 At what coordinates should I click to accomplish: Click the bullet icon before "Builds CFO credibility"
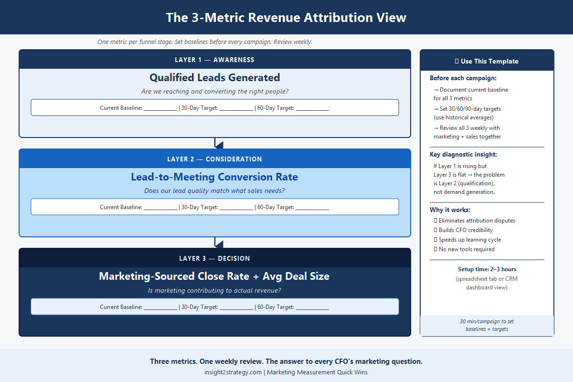435,230
